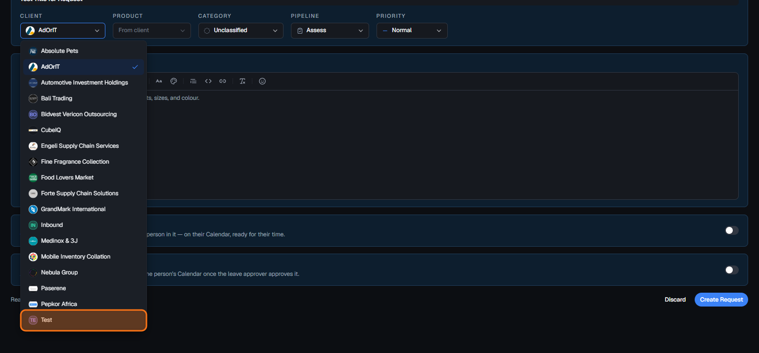Screen dimensions: 759x353
Task: Click the indented list formatting icon
Action: coord(193,81)
